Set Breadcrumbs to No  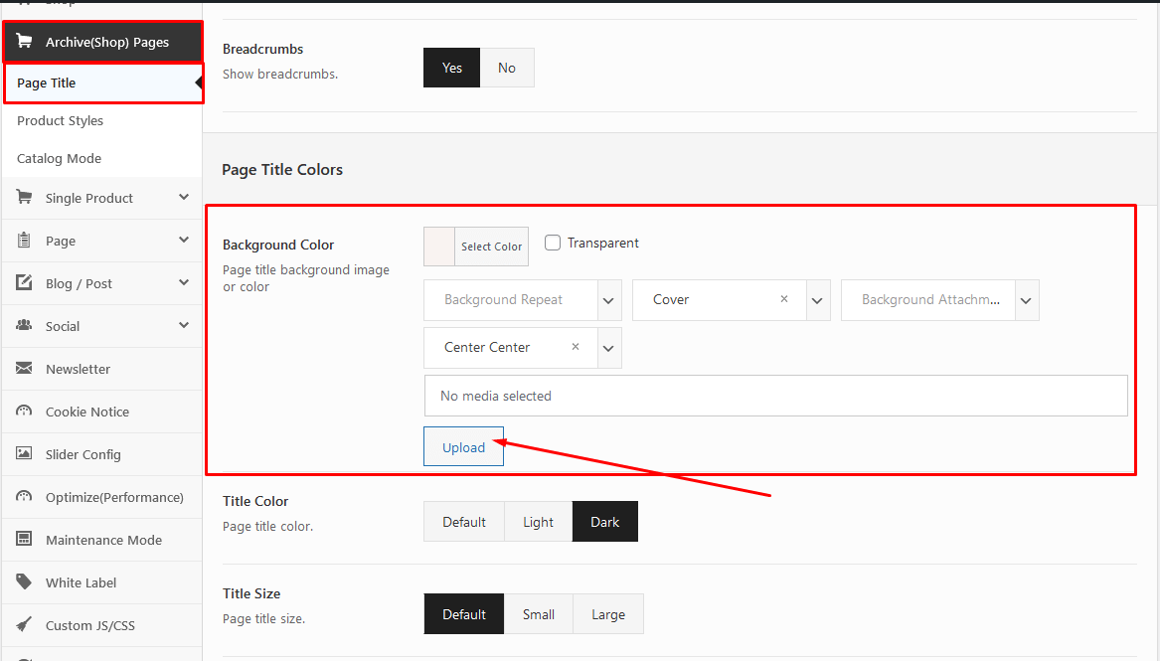click(x=507, y=68)
